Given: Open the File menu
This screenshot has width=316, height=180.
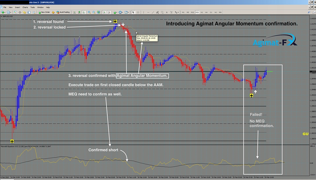Looking at the screenshot, I should [x=5, y=7].
